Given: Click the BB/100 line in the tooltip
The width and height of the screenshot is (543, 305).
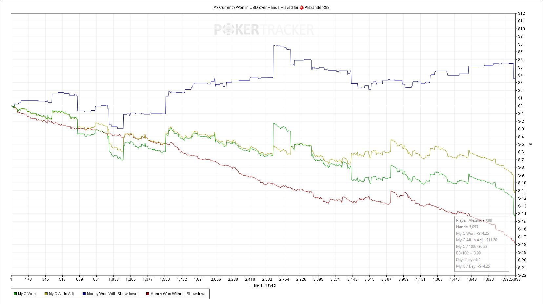Looking at the screenshot, I should (469, 253).
